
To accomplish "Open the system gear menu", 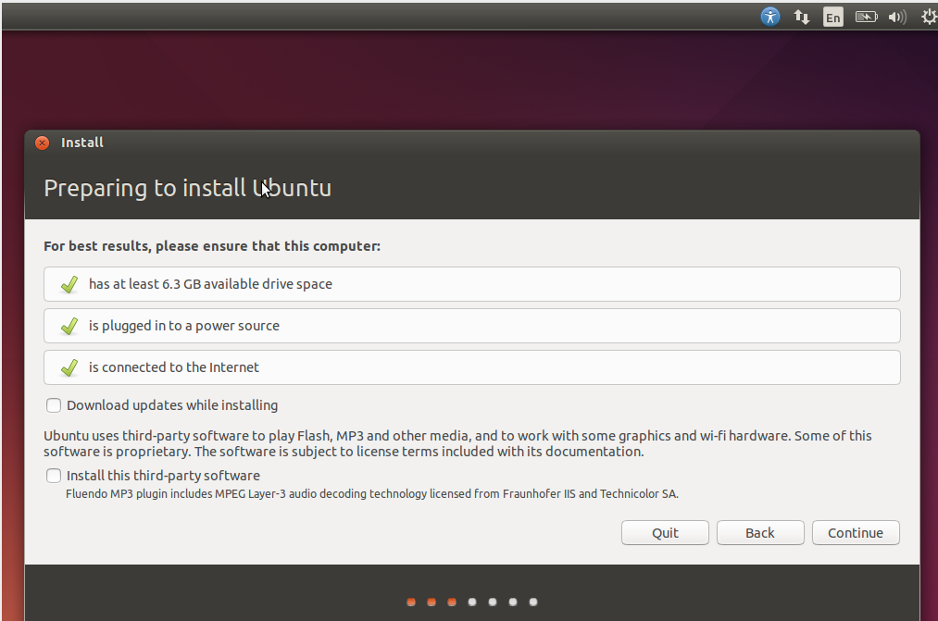I will coord(929,17).
